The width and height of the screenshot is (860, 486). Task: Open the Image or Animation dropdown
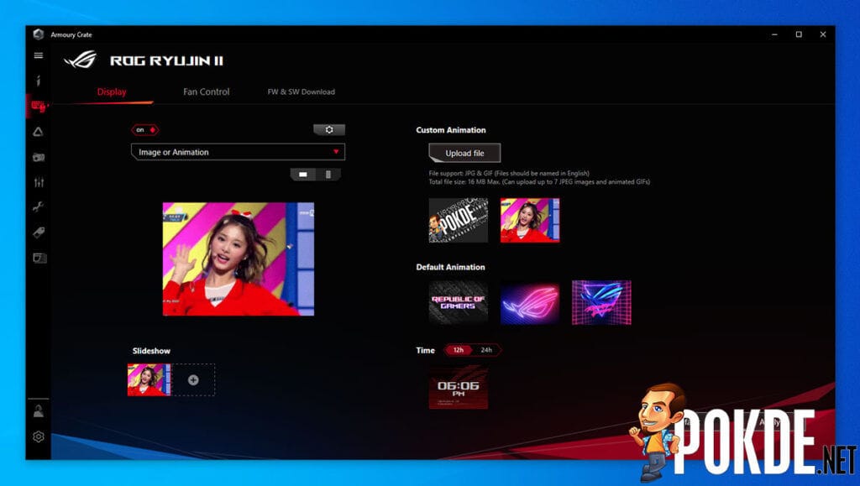click(238, 152)
